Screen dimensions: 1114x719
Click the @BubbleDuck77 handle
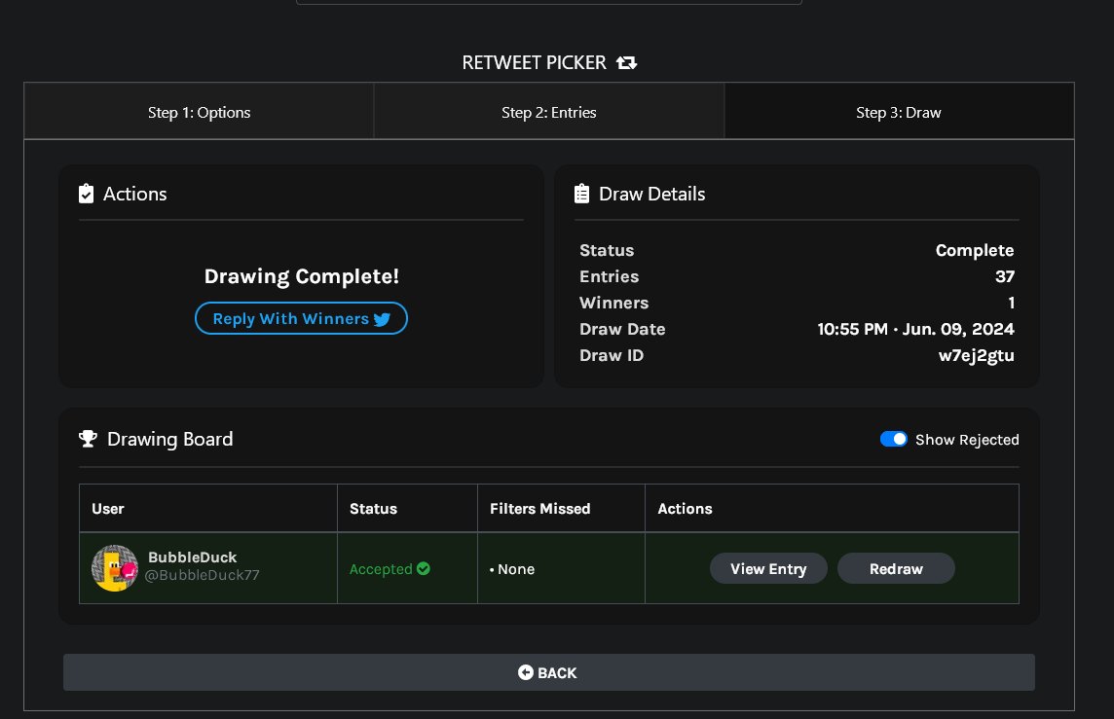click(x=202, y=575)
